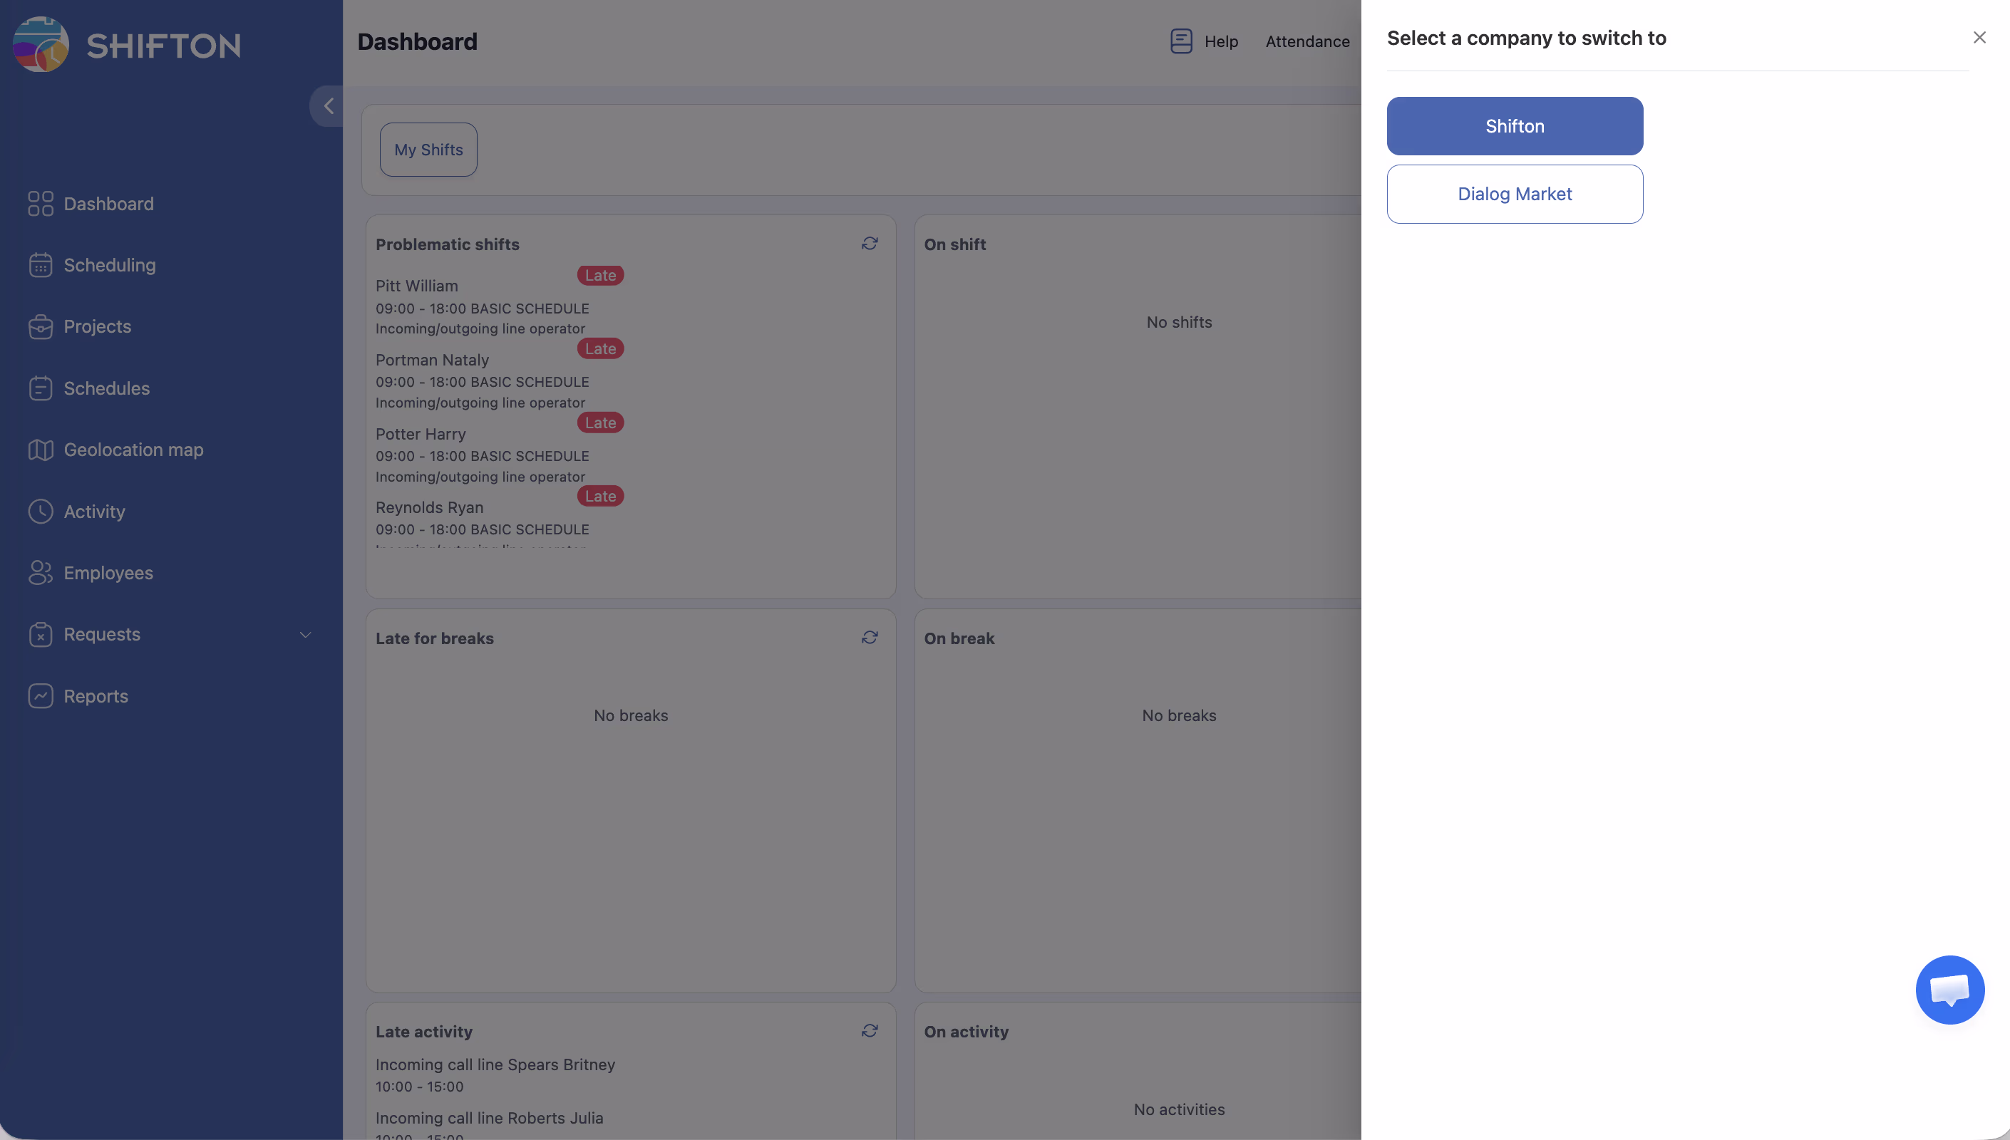2010x1140 pixels.
Task: Refresh the Problematic shifts panel
Action: [869, 244]
